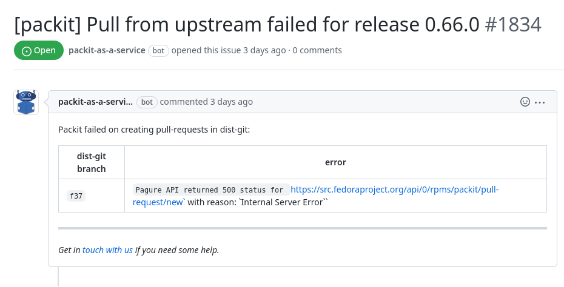The height and width of the screenshot is (287, 564).
Task: Click the bot label beside the header author
Action: click(x=158, y=50)
